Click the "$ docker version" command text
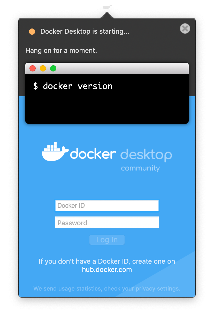Screen dimensions: 214x318 (x=73, y=86)
